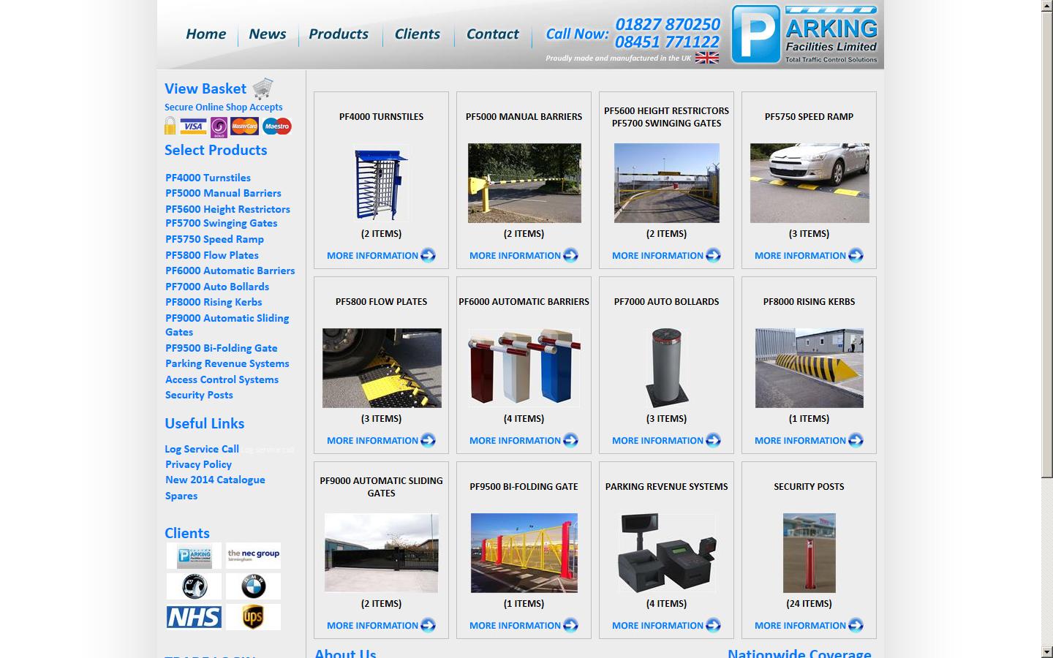Click the Visa payment card icon
Image resolution: width=1053 pixels, height=658 pixels.
[x=192, y=126]
